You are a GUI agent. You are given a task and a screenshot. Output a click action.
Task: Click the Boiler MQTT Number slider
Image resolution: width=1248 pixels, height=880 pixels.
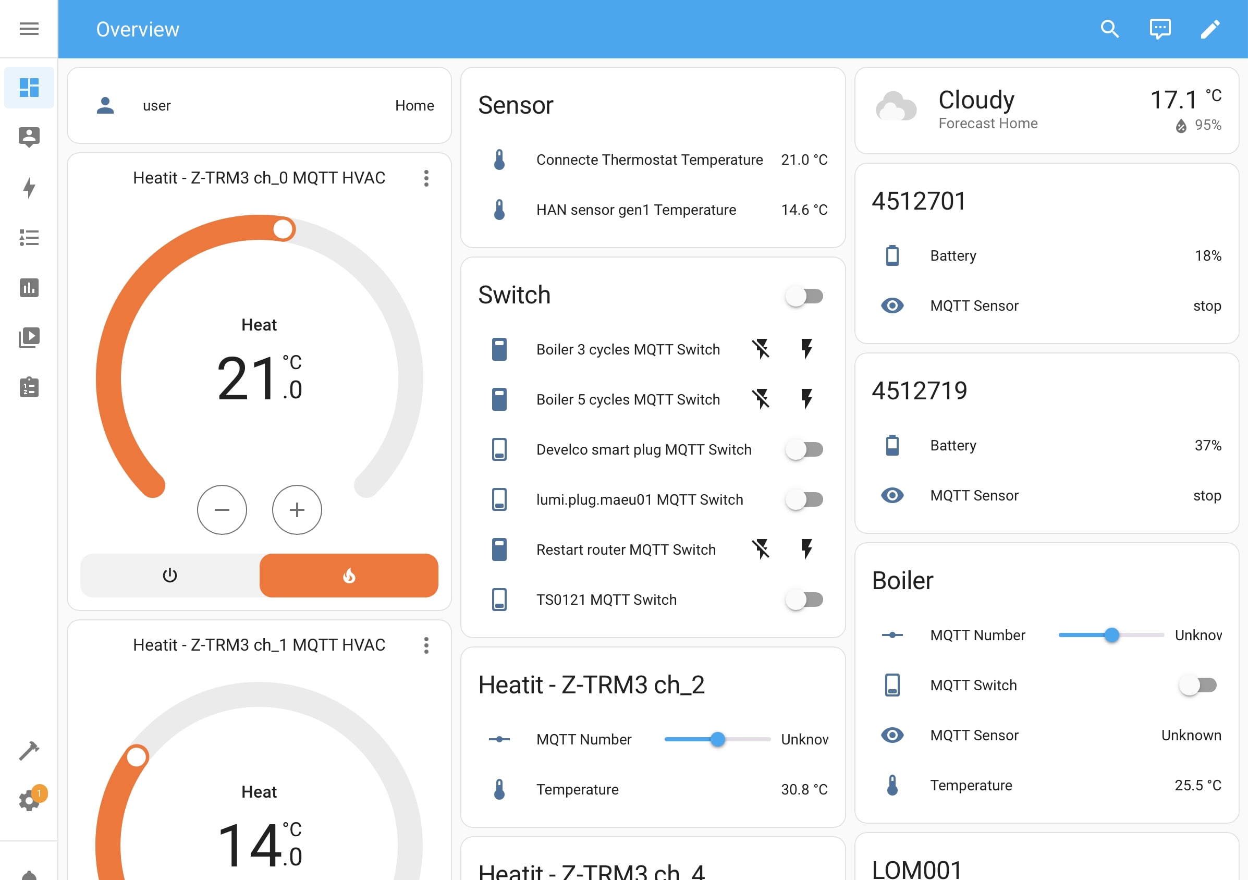tap(1111, 635)
